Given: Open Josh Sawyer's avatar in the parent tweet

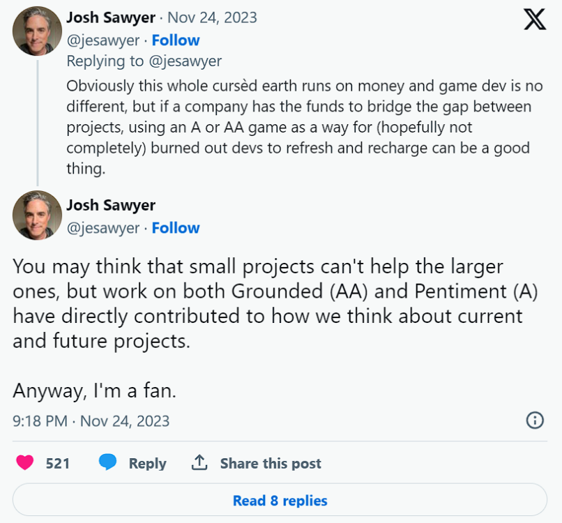Looking at the screenshot, I should point(37,31).
